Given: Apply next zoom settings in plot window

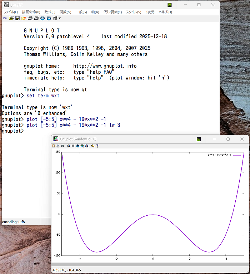Looking at the screenshot, I should (82, 146).
